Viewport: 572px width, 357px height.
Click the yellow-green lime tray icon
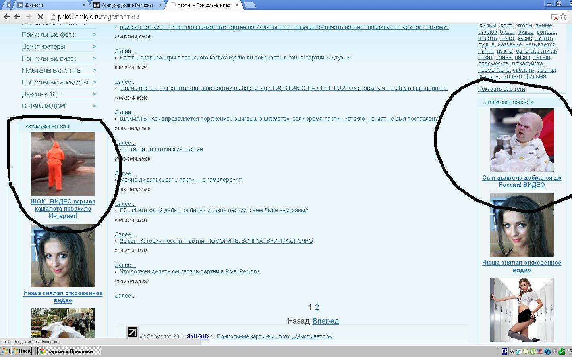526,351
